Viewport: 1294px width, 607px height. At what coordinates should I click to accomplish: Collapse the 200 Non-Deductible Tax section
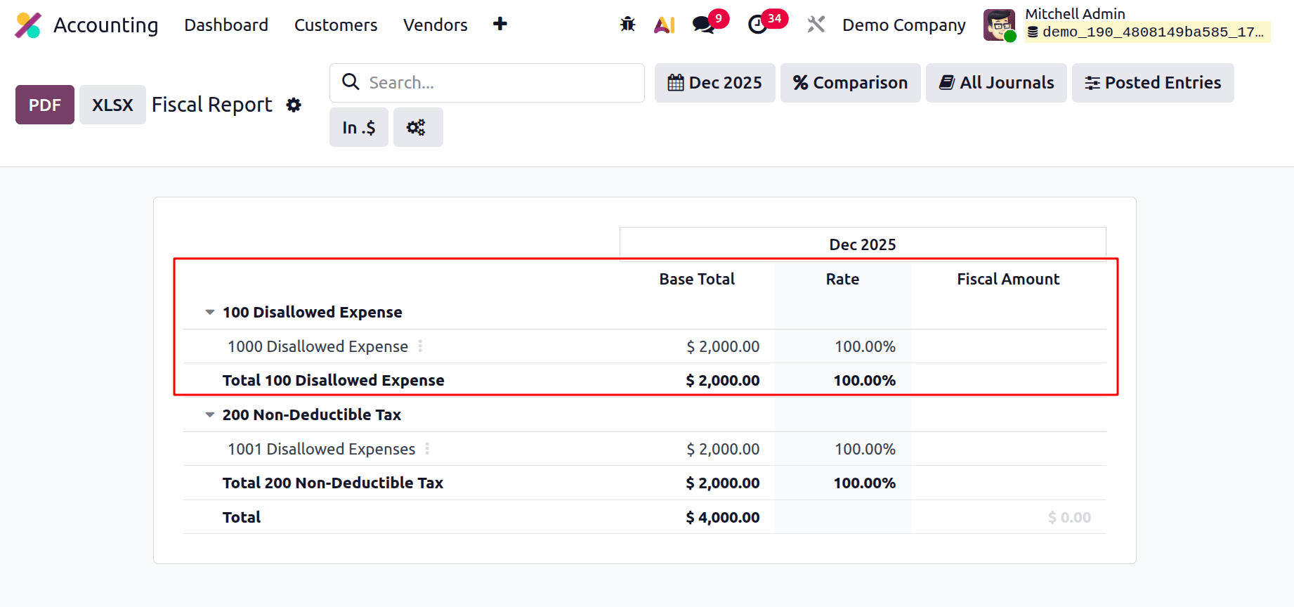[209, 415]
